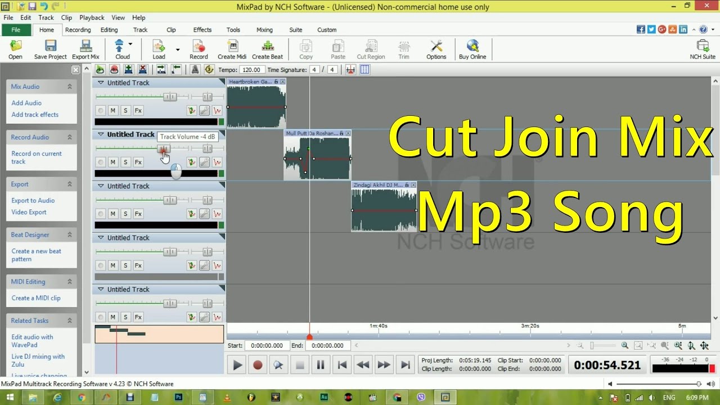Open the Playback menu
This screenshot has width=720, height=405.
pos(92,17)
